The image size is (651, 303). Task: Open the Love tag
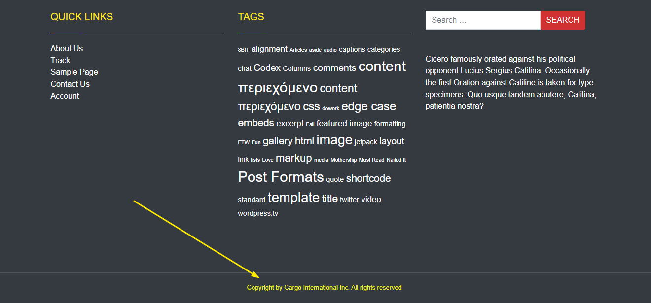268,160
